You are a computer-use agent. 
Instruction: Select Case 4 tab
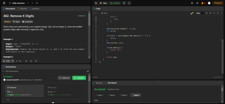click(136, 95)
